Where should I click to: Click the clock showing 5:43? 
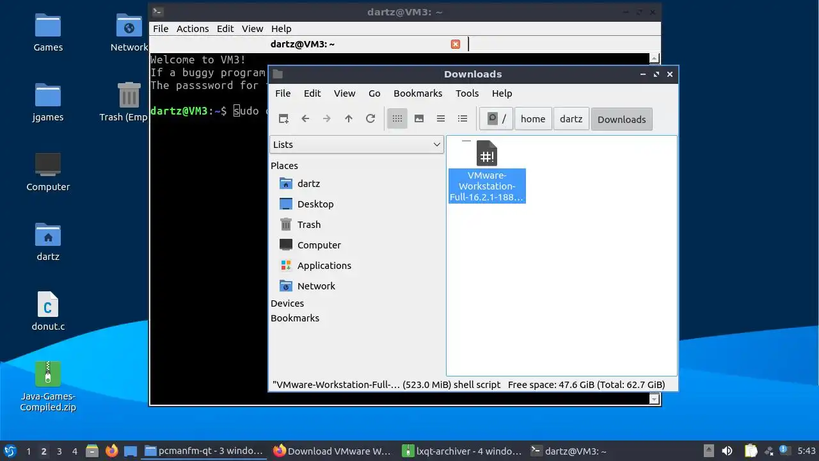[807, 451]
